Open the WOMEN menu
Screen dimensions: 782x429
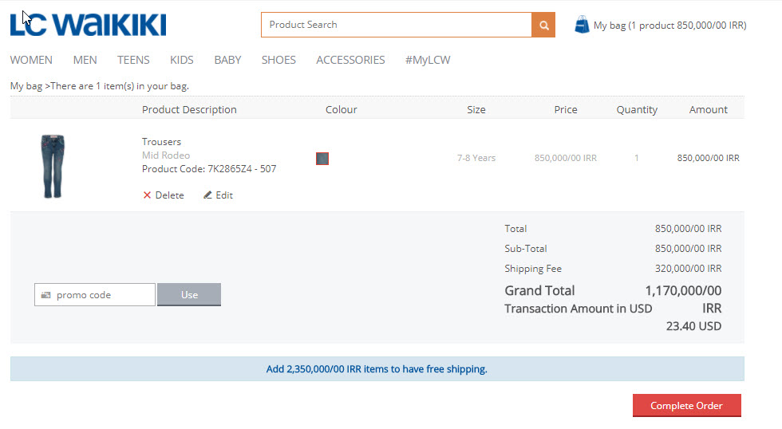coord(31,61)
